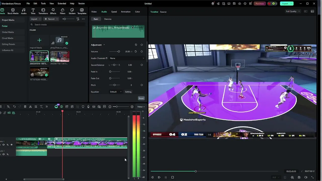This screenshot has width=322, height=181.
Task: Open media panel more options ellipsis
Action: coord(83,19)
